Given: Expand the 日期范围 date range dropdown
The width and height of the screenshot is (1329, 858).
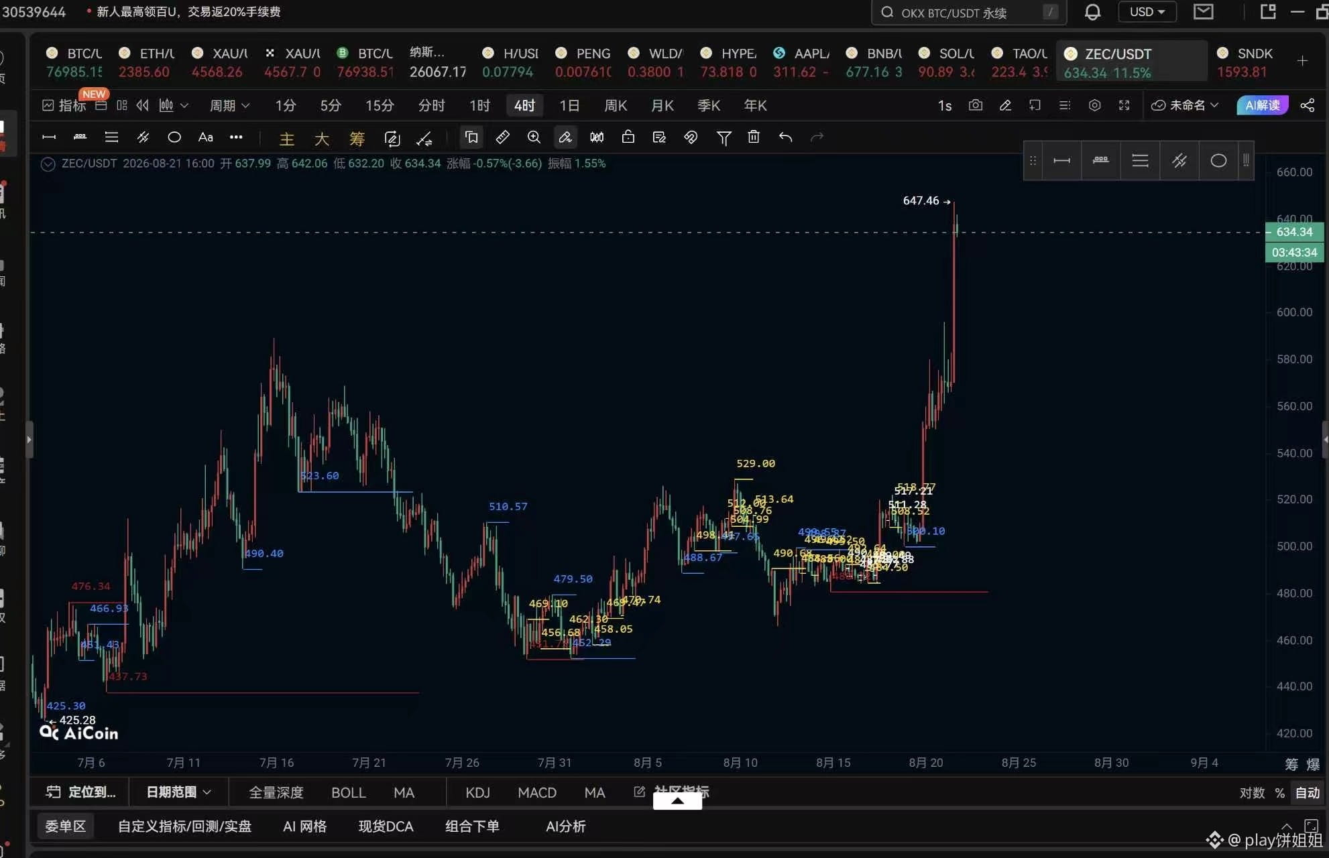Looking at the screenshot, I should (x=179, y=792).
